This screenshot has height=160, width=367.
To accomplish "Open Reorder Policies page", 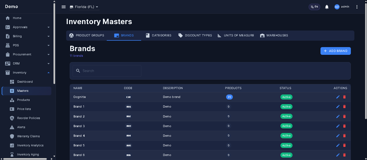I will click(26, 118).
